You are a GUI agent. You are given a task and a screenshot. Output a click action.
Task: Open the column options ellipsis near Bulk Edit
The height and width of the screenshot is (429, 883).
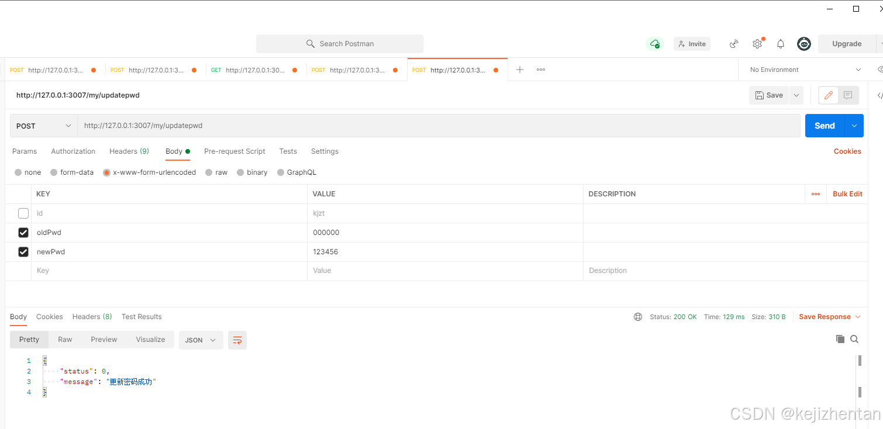pyautogui.click(x=816, y=194)
